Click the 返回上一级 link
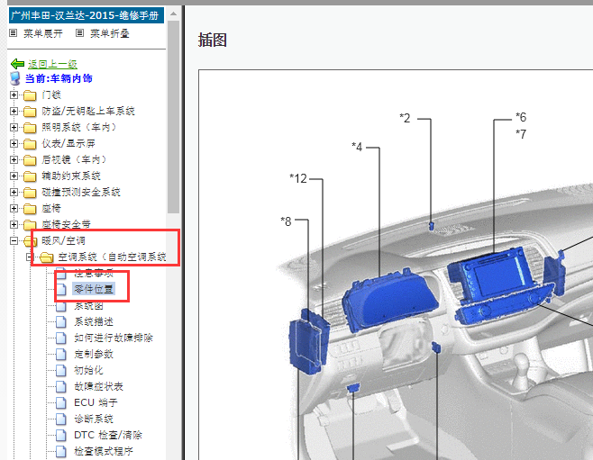The width and height of the screenshot is (593, 460). 52,64
